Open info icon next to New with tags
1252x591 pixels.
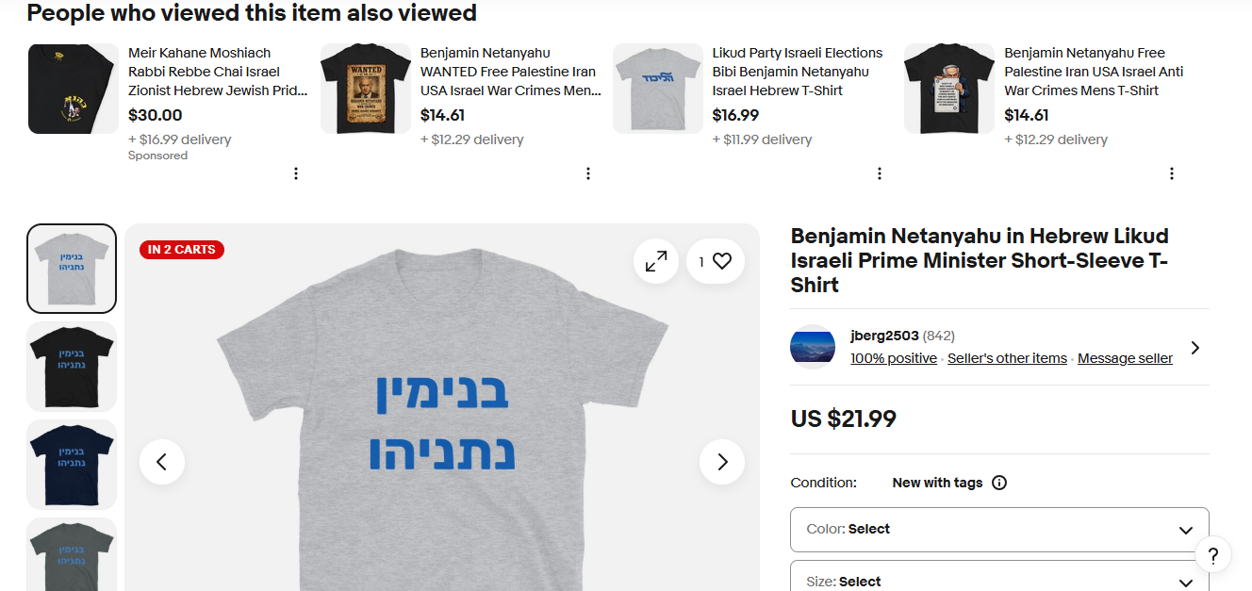point(999,483)
